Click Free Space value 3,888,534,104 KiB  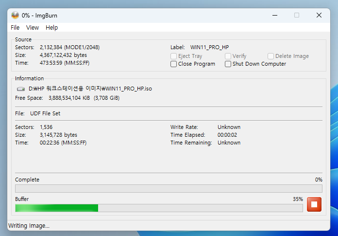[x=69, y=98]
